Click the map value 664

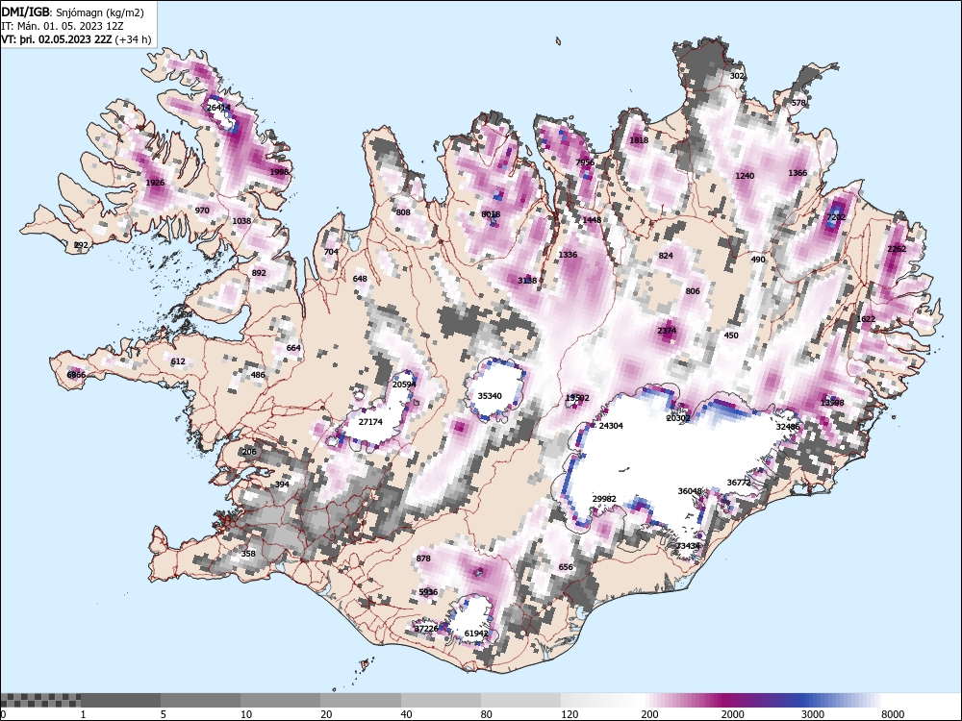(293, 348)
